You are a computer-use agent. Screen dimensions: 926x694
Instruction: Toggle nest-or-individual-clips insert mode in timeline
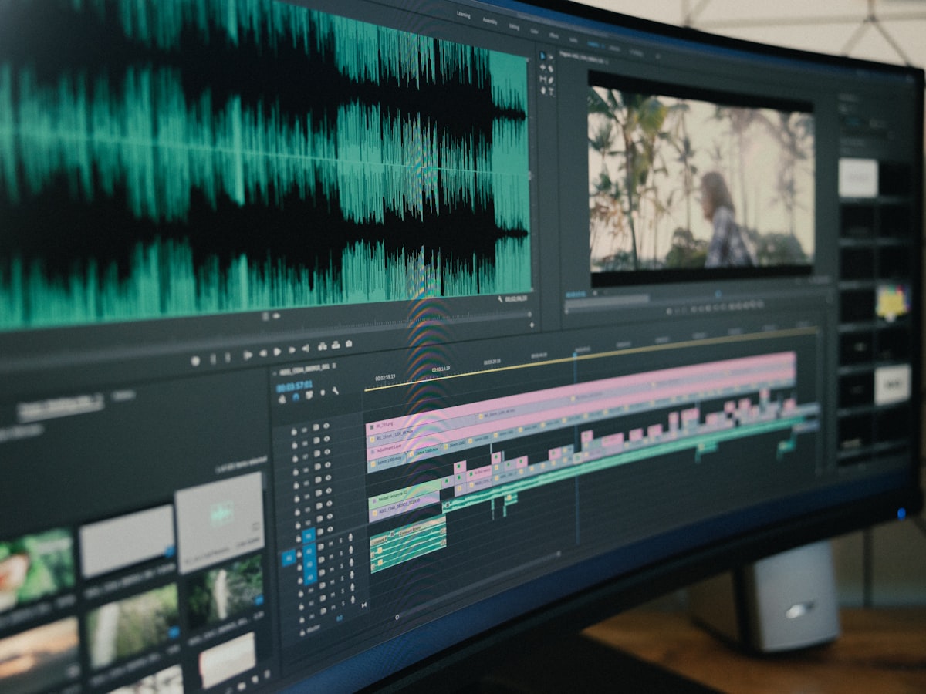282,399
